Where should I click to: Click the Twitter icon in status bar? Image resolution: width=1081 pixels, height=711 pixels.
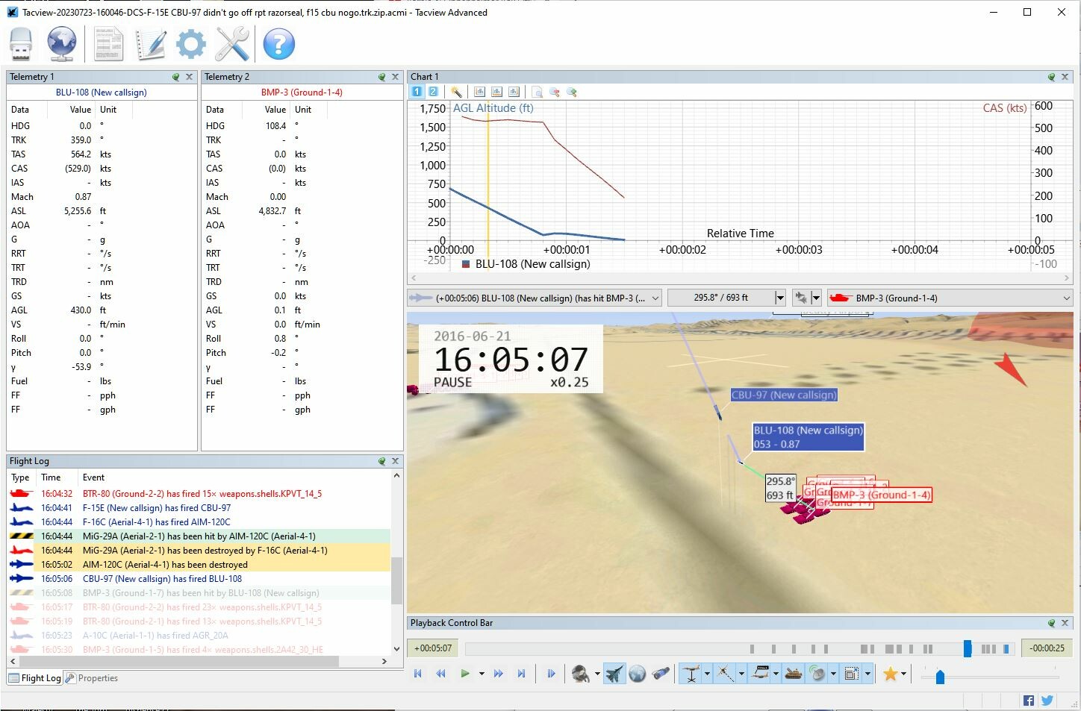(x=1047, y=701)
